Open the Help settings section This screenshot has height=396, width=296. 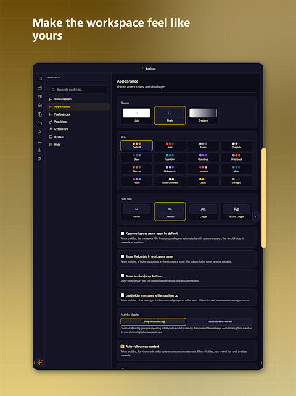[78, 145]
